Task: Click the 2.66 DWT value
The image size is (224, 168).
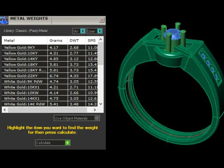Action: click(74, 93)
